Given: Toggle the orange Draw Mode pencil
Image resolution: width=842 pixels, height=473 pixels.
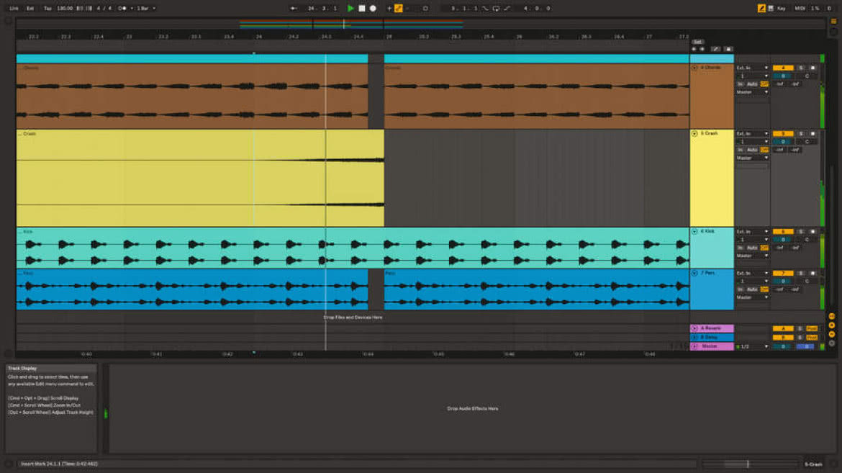Looking at the screenshot, I should coord(761,8).
